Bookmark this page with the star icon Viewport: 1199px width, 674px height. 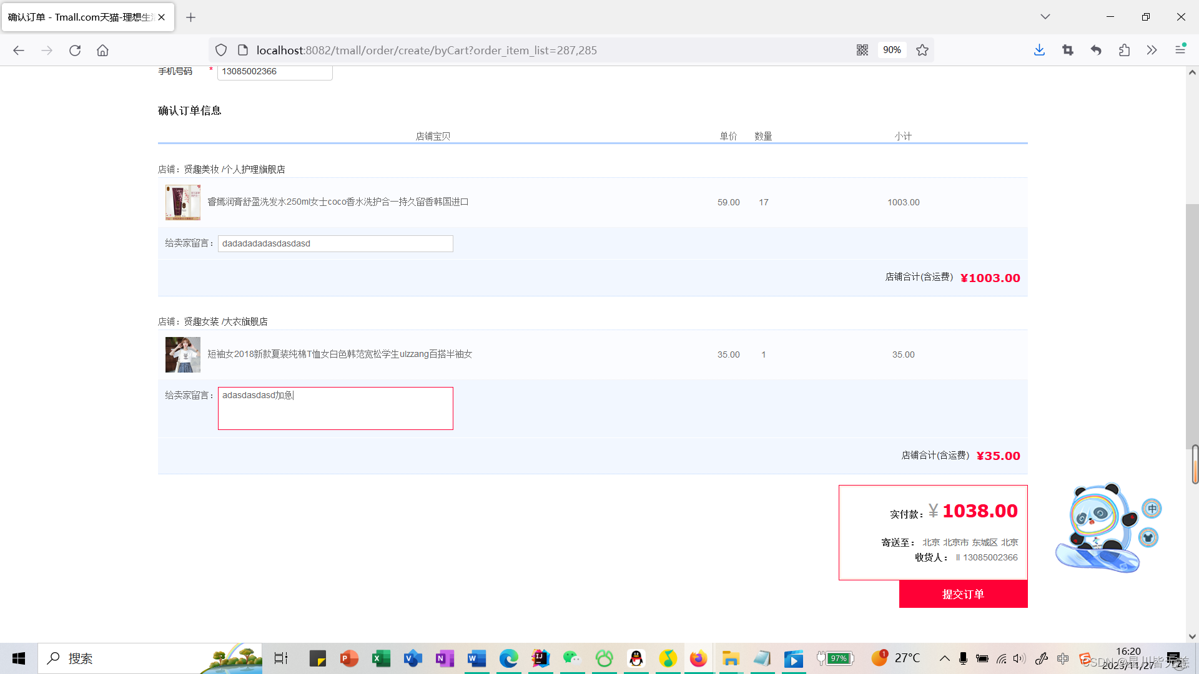[x=922, y=51]
